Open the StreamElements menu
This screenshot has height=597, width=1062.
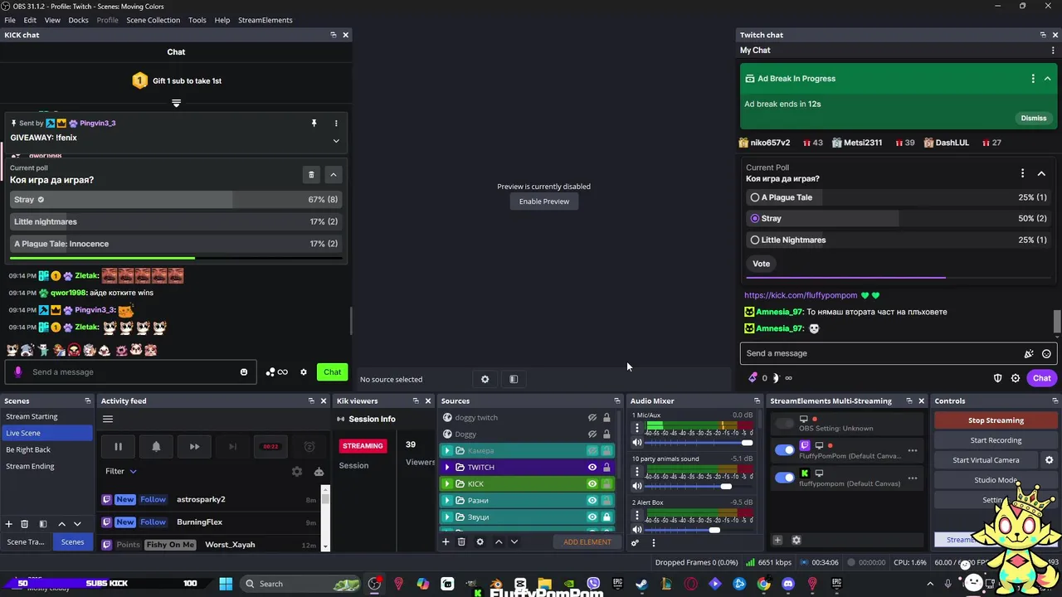pyautogui.click(x=265, y=20)
